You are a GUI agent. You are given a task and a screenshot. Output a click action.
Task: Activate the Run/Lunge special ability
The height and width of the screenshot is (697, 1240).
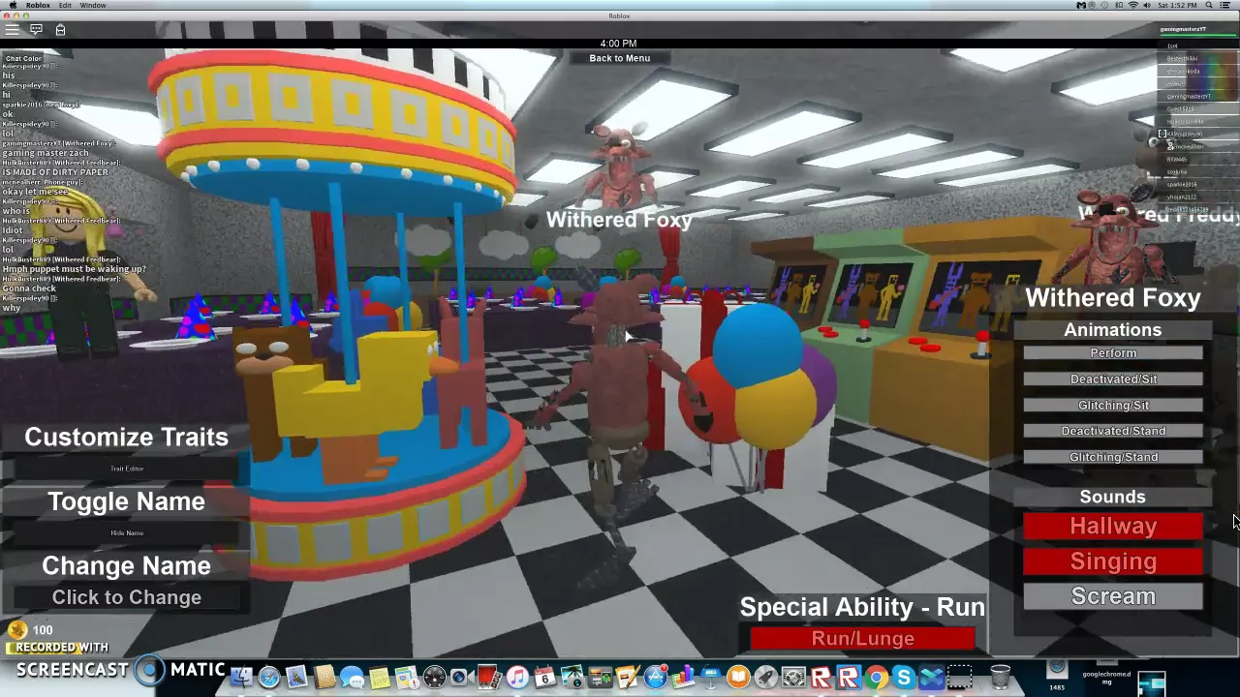click(x=863, y=639)
